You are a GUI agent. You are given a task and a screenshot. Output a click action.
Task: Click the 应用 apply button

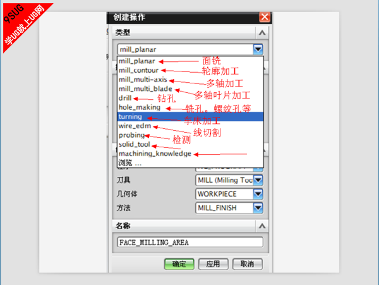coord(214,264)
